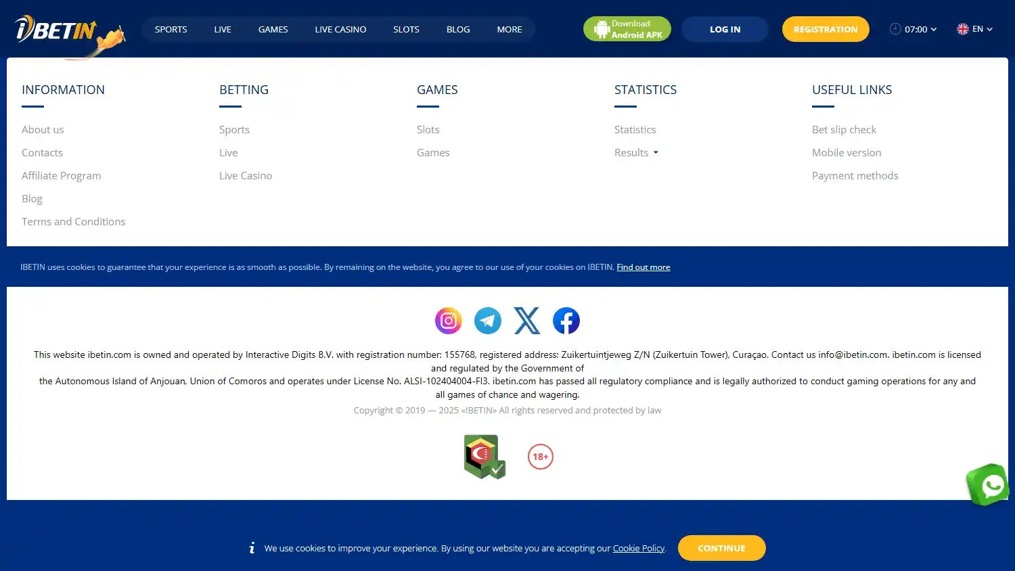Open the Contacts link

[42, 153]
